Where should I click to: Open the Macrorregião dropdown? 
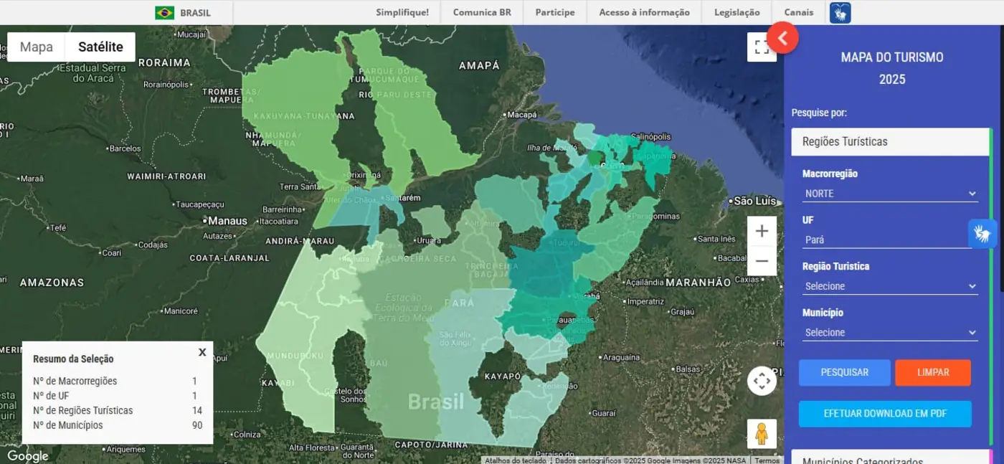[890, 194]
